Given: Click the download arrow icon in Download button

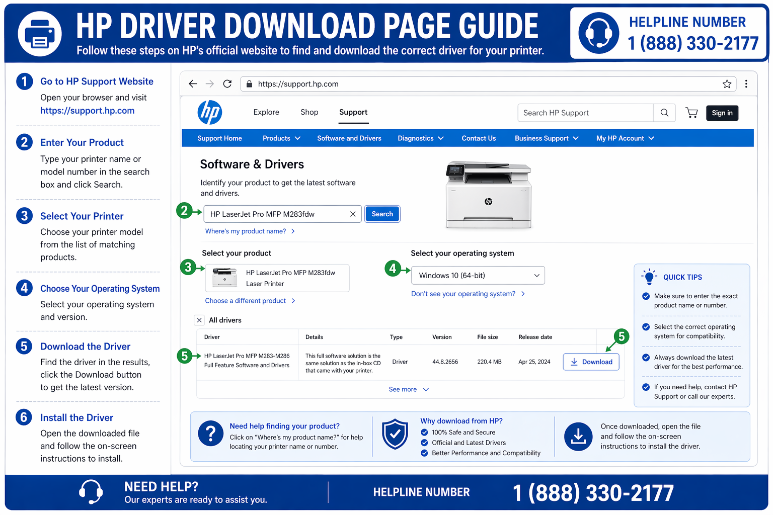Looking at the screenshot, I should (574, 362).
